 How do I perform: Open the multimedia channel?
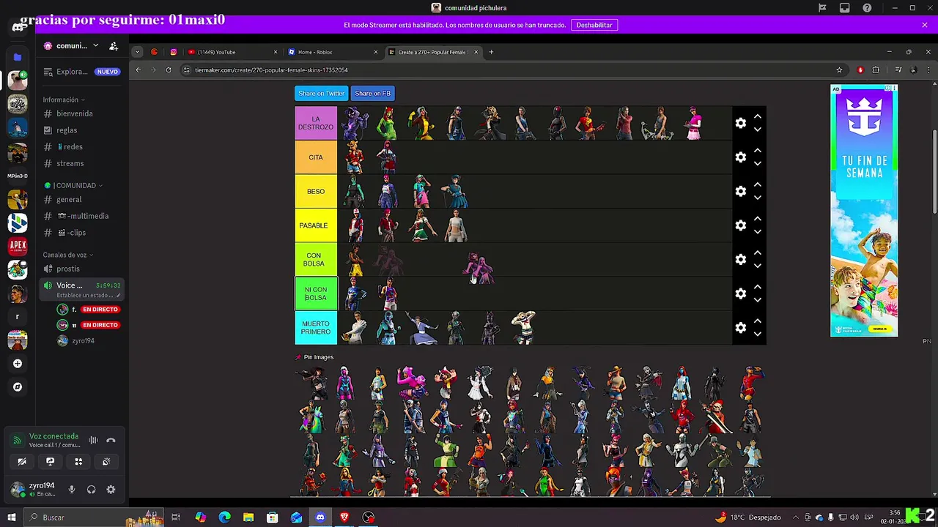coord(81,216)
